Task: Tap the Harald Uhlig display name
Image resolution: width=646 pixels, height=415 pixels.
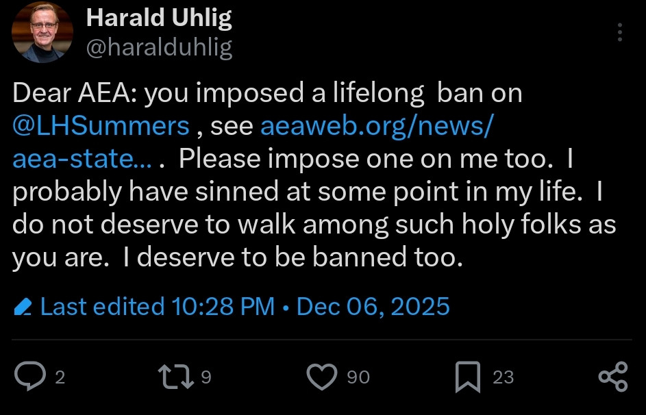Action: 159,18
